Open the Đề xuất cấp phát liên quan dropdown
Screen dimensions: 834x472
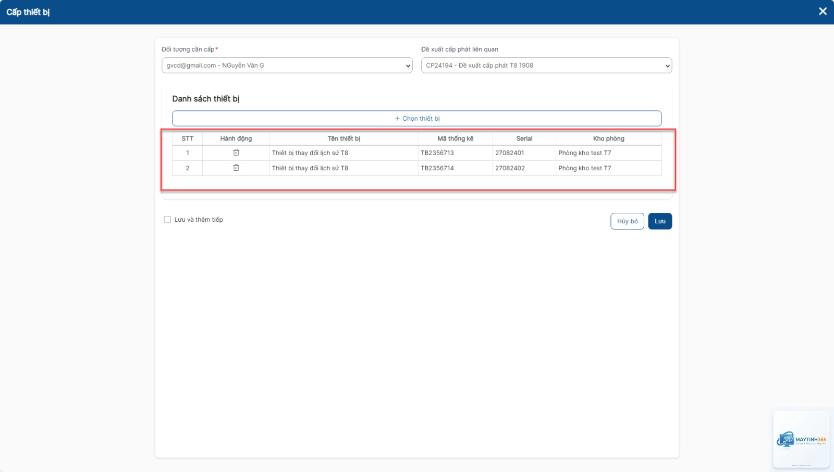point(546,66)
